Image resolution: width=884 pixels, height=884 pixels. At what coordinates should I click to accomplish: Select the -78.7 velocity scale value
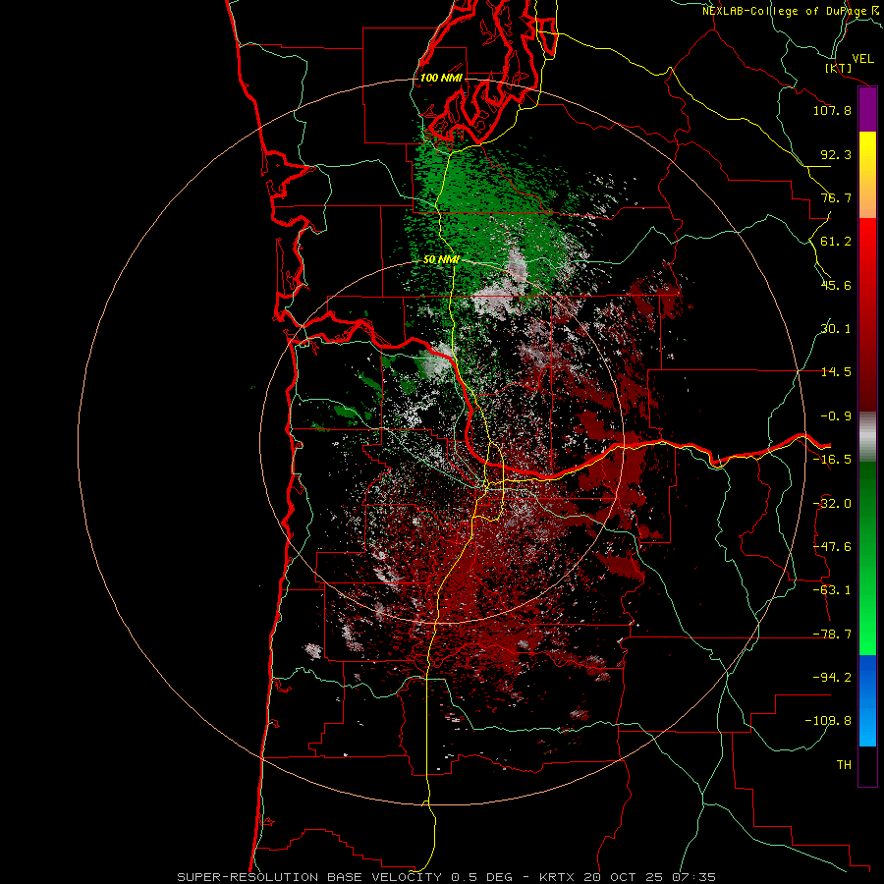pos(832,635)
